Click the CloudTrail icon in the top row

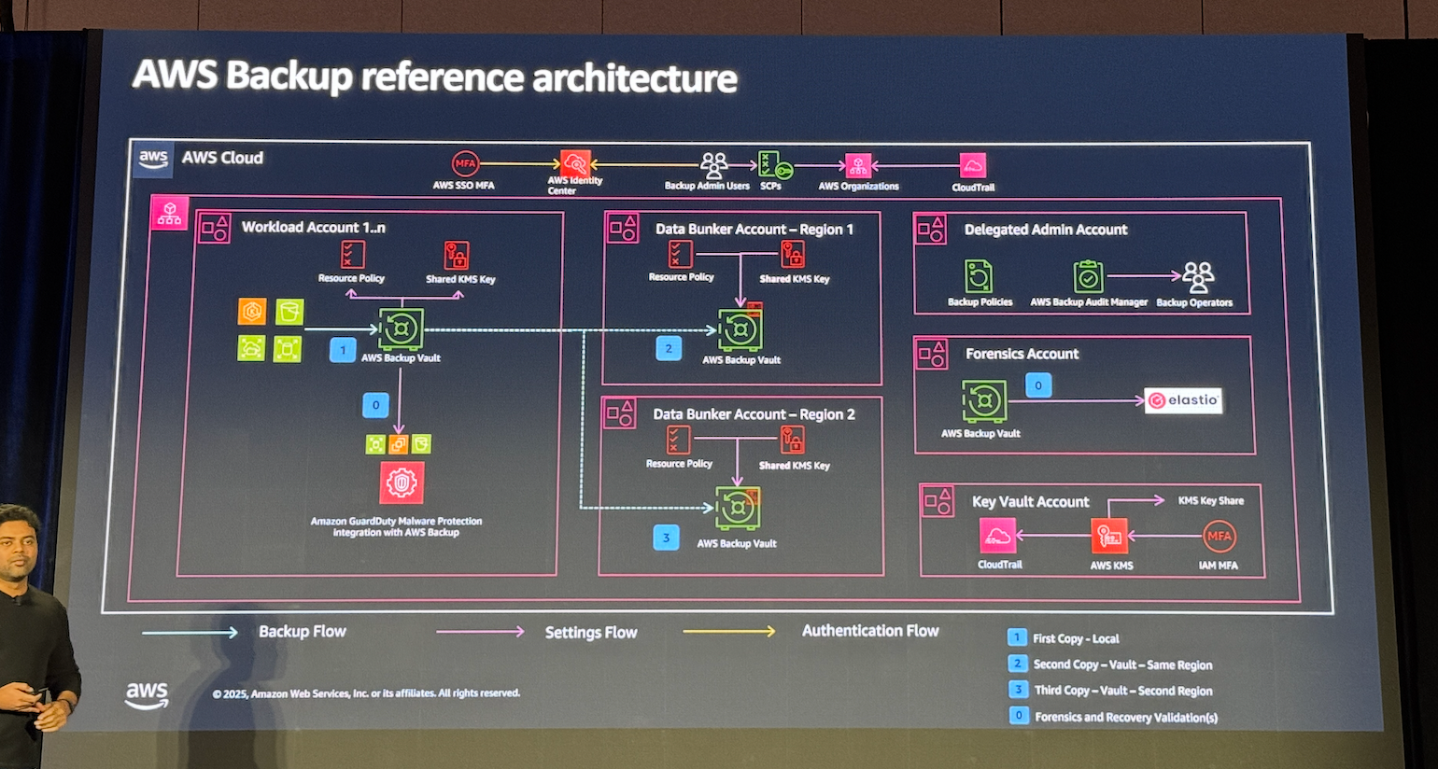click(x=973, y=166)
